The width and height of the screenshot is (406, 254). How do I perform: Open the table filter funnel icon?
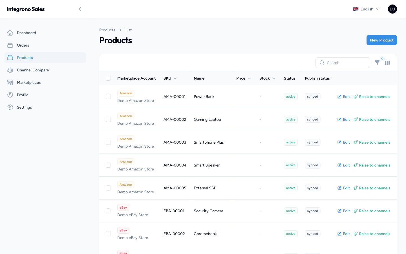[377, 63]
